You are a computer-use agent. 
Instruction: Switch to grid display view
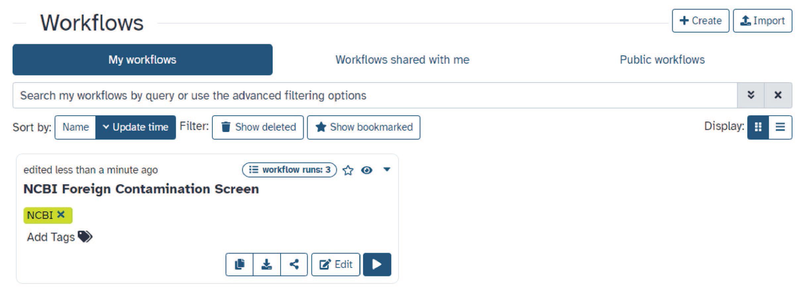(x=758, y=127)
